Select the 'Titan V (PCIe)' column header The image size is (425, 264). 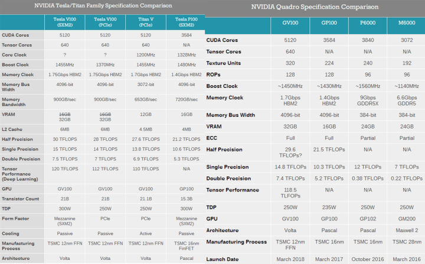click(x=146, y=22)
